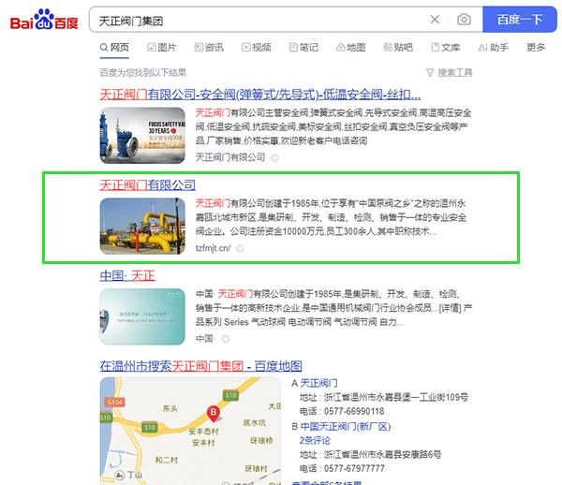
Task: Open map listing A 天正阀门
Action: tap(318, 383)
